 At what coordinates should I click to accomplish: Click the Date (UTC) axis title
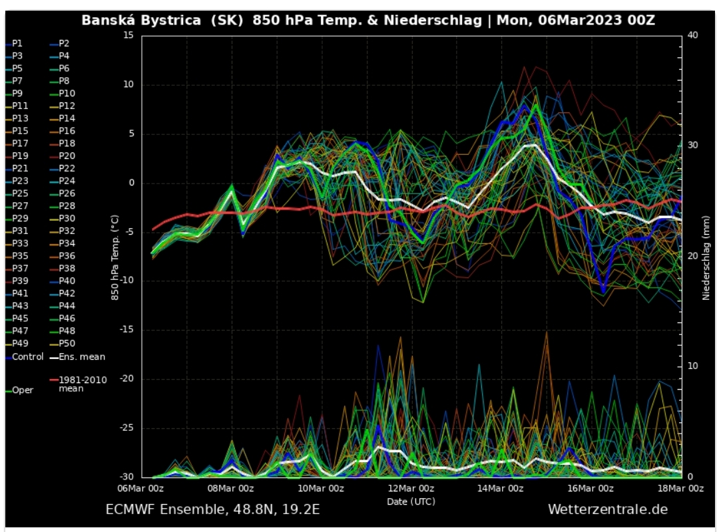point(411,501)
